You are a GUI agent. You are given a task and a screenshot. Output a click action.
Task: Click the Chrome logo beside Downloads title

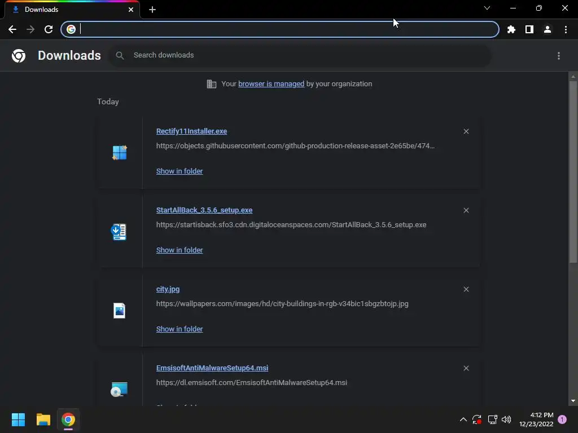[x=19, y=56]
